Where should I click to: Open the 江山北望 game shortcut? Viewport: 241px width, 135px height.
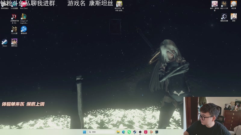(14, 30)
